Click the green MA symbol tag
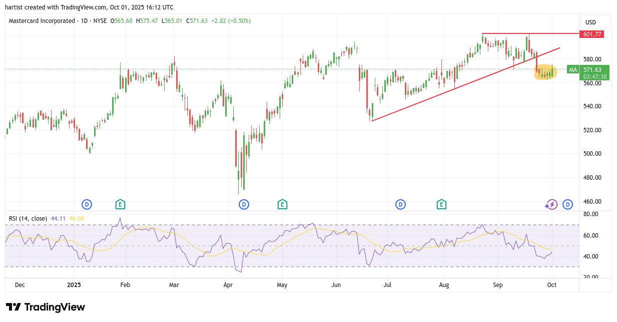Image resolution: width=617 pixels, height=322 pixels. point(572,70)
